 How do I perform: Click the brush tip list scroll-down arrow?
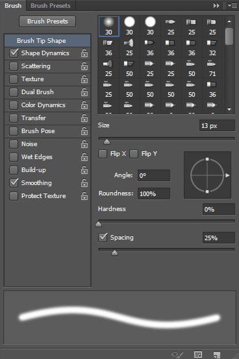click(x=229, y=110)
